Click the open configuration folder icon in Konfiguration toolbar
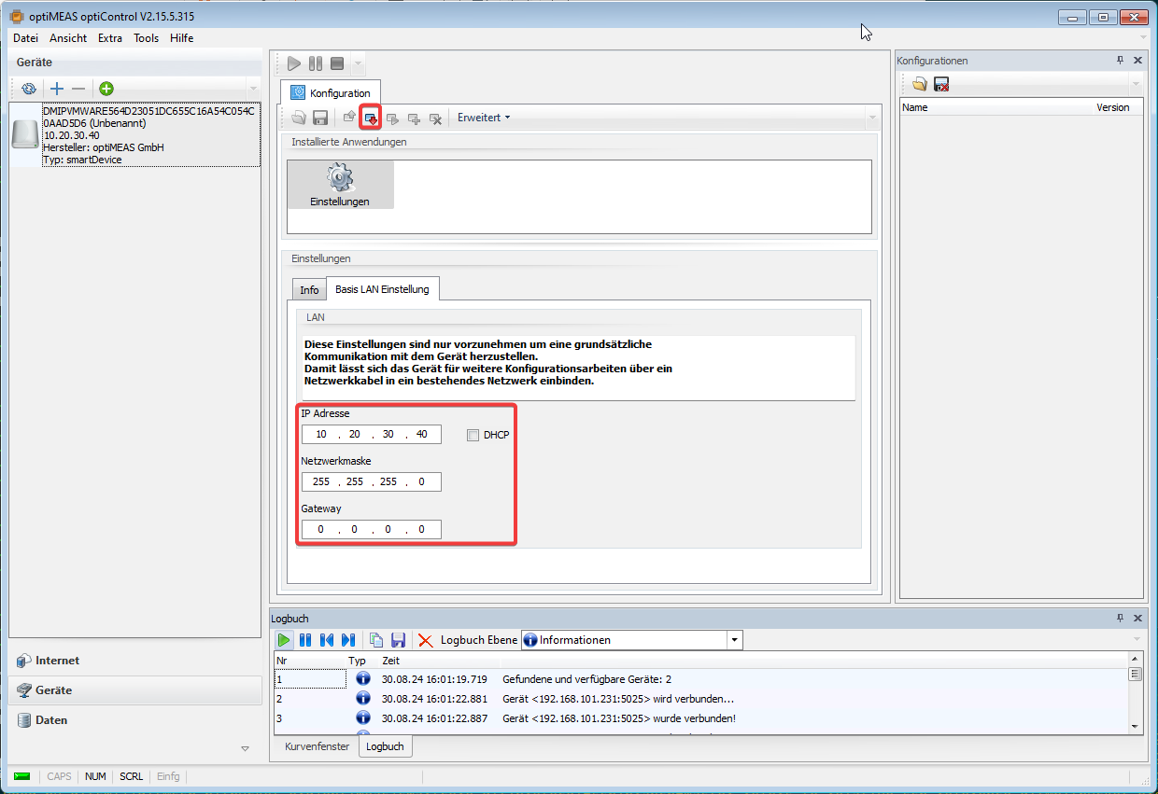 tap(300, 118)
